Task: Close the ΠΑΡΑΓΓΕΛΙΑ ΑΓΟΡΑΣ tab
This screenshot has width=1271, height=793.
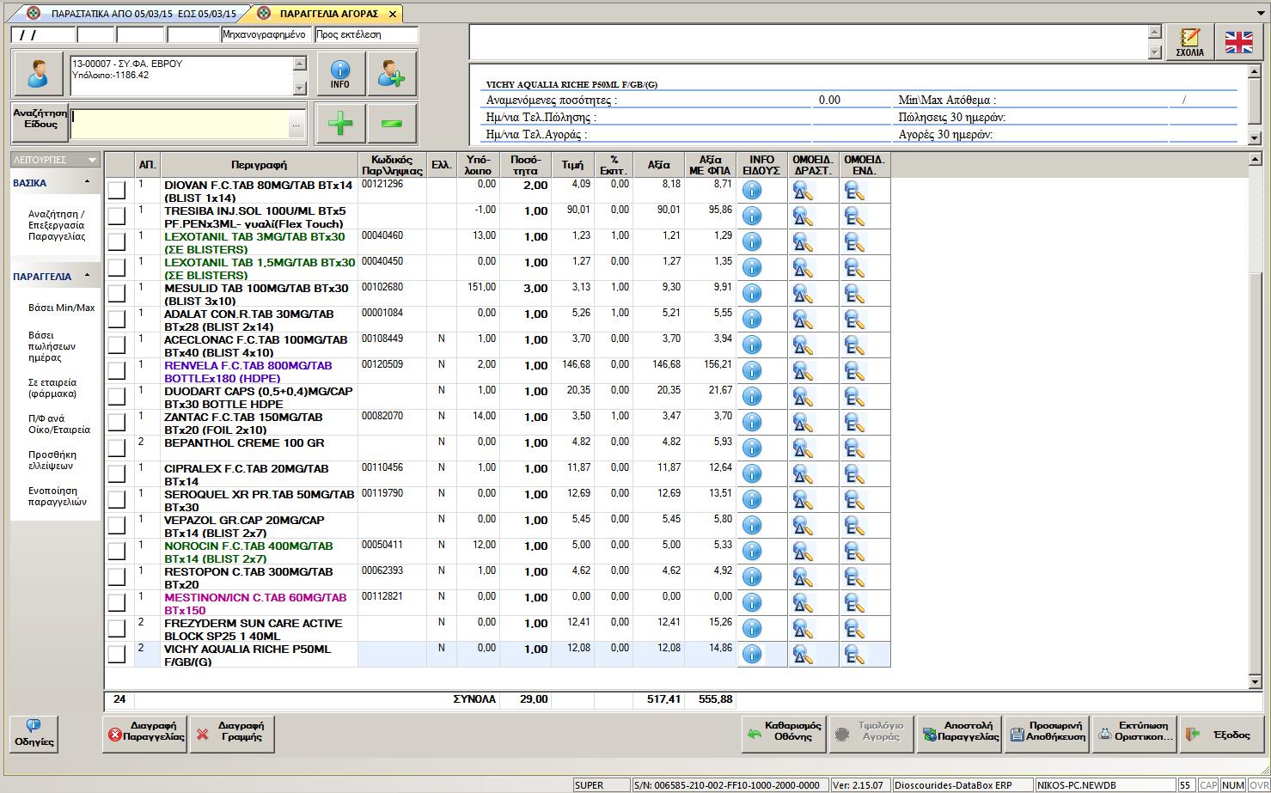Action: (392, 14)
